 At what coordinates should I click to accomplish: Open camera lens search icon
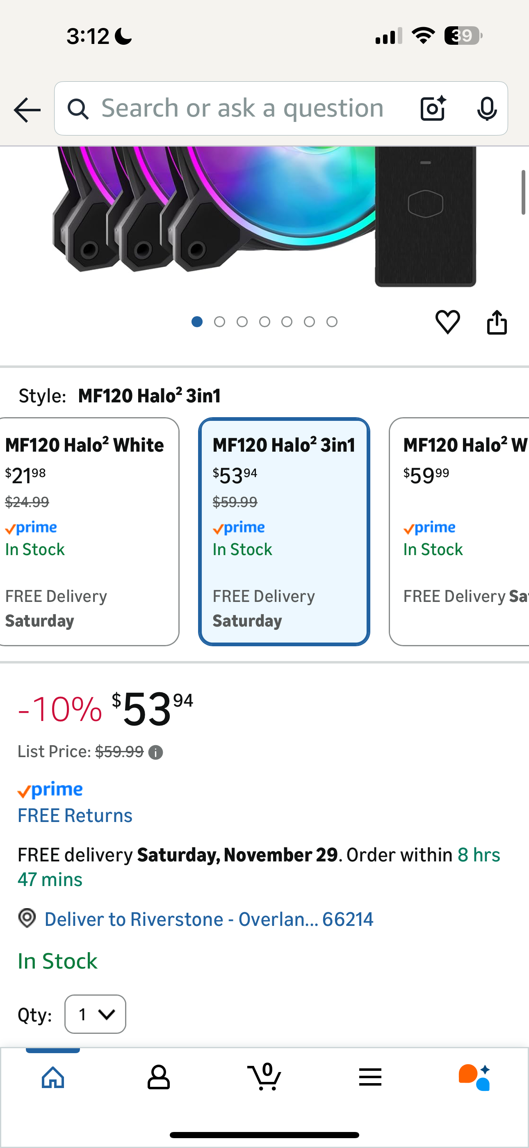tap(433, 108)
